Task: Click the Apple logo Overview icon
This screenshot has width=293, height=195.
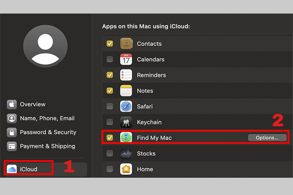Action: [12, 104]
